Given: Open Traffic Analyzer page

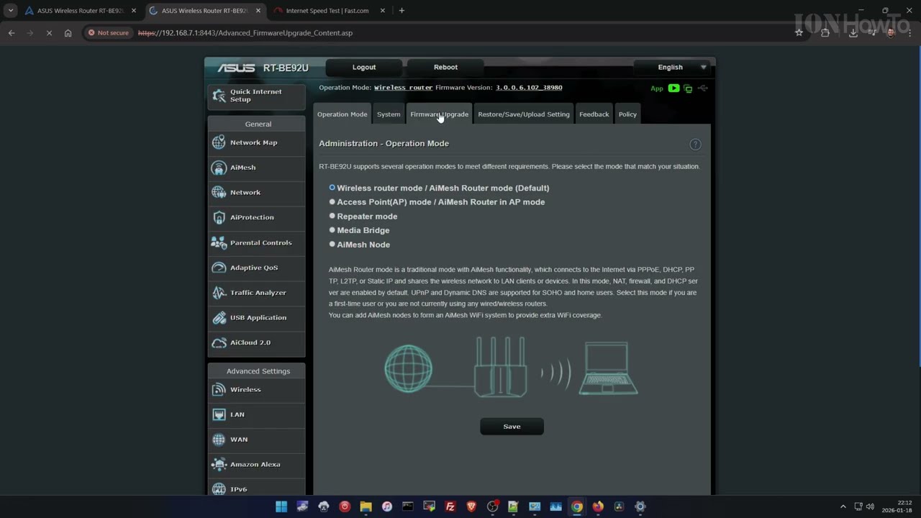Looking at the screenshot, I should (x=256, y=293).
